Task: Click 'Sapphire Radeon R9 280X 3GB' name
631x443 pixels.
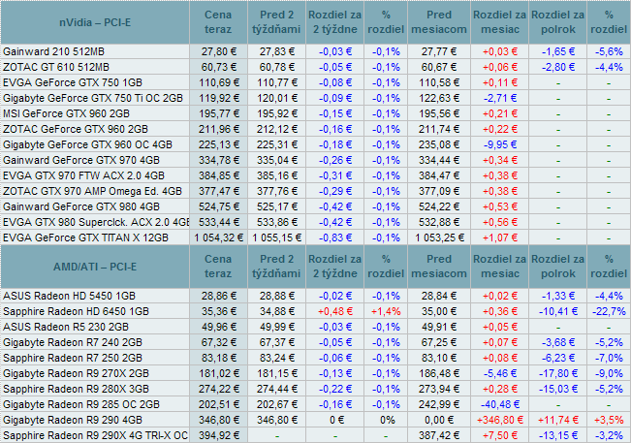Action: pos(76,389)
